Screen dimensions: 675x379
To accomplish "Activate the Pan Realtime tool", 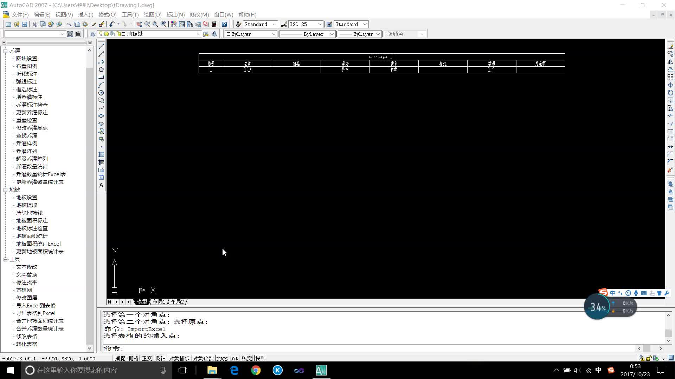I will pyautogui.click(x=139, y=24).
